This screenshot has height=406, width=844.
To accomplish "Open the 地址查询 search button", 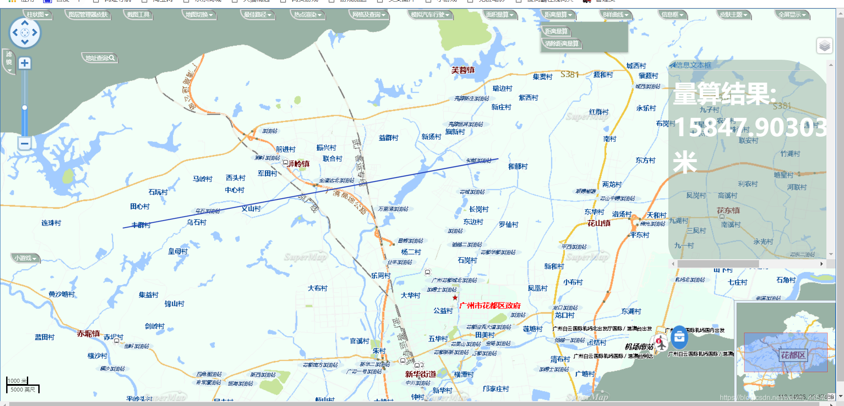I will 100,58.
